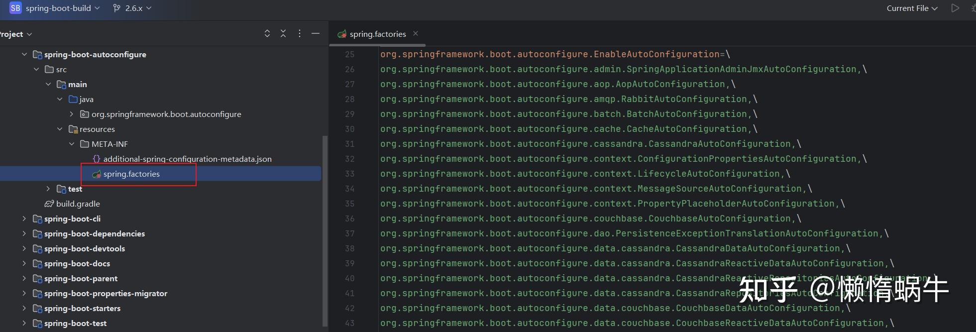Hide the Project tool window
The width and height of the screenshot is (976, 332).
click(315, 34)
